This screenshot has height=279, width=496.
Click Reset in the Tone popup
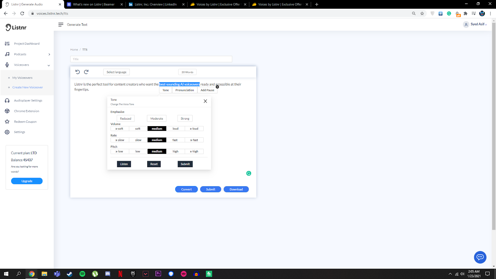click(x=154, y=164)
